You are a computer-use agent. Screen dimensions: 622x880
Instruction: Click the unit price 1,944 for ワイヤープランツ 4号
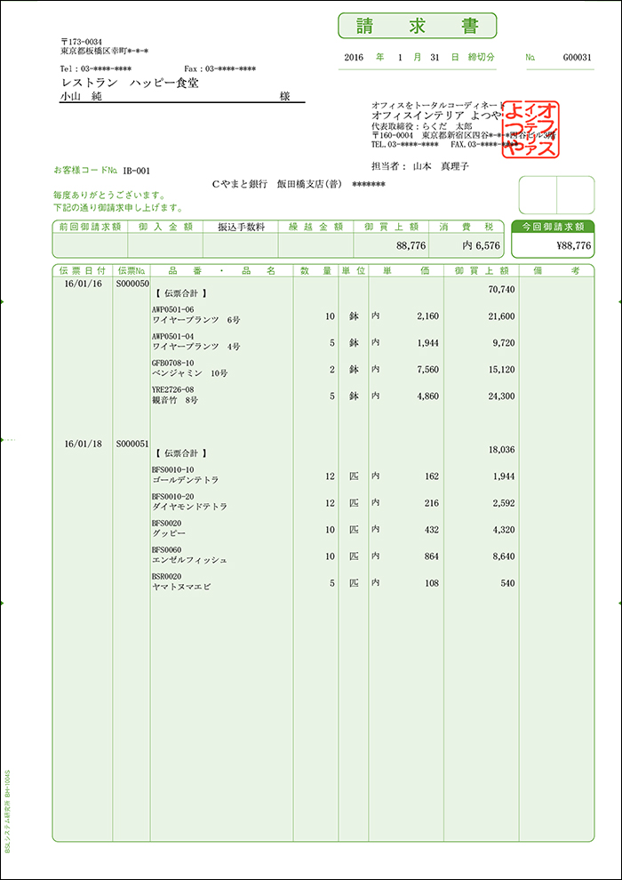(428, 342)
